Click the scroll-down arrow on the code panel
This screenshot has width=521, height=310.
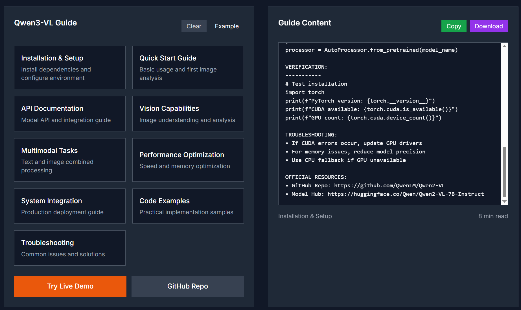504,201
